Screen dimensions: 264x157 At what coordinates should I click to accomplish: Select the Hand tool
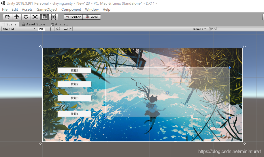point(7,17)
